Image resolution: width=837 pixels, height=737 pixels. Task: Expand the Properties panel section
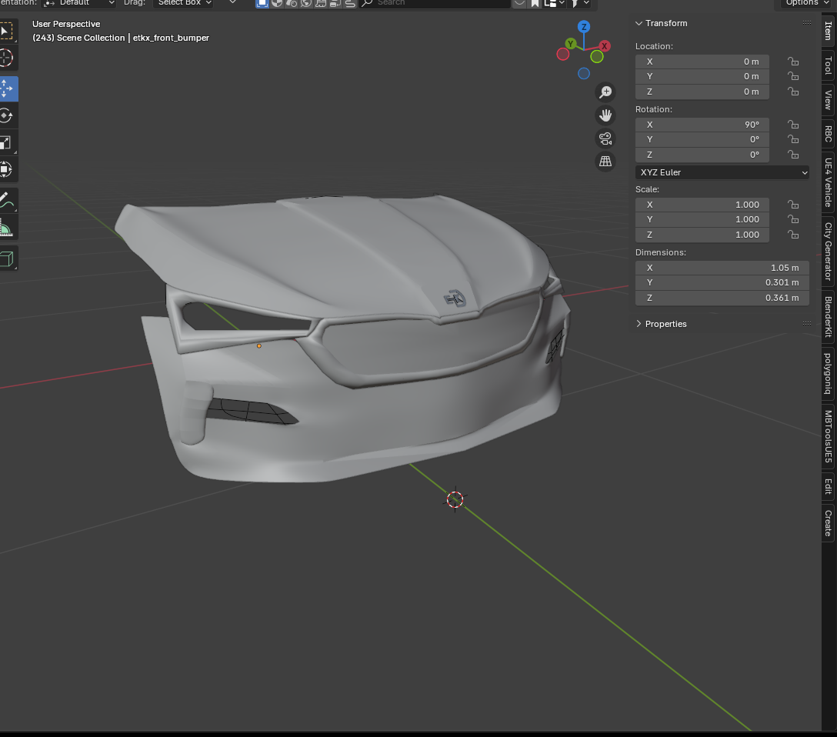point(665,324)
